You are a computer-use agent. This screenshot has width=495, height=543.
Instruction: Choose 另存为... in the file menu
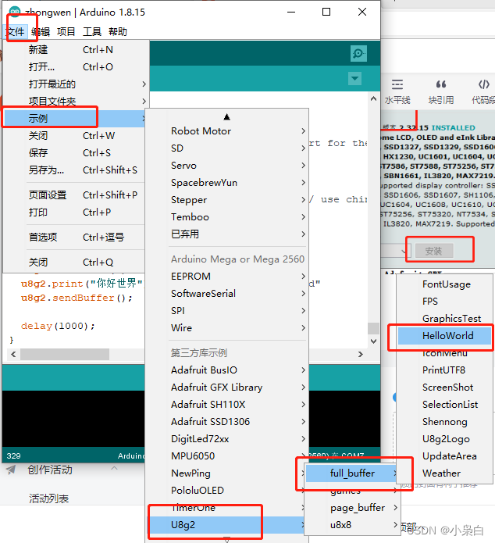(x=73, y=170)
